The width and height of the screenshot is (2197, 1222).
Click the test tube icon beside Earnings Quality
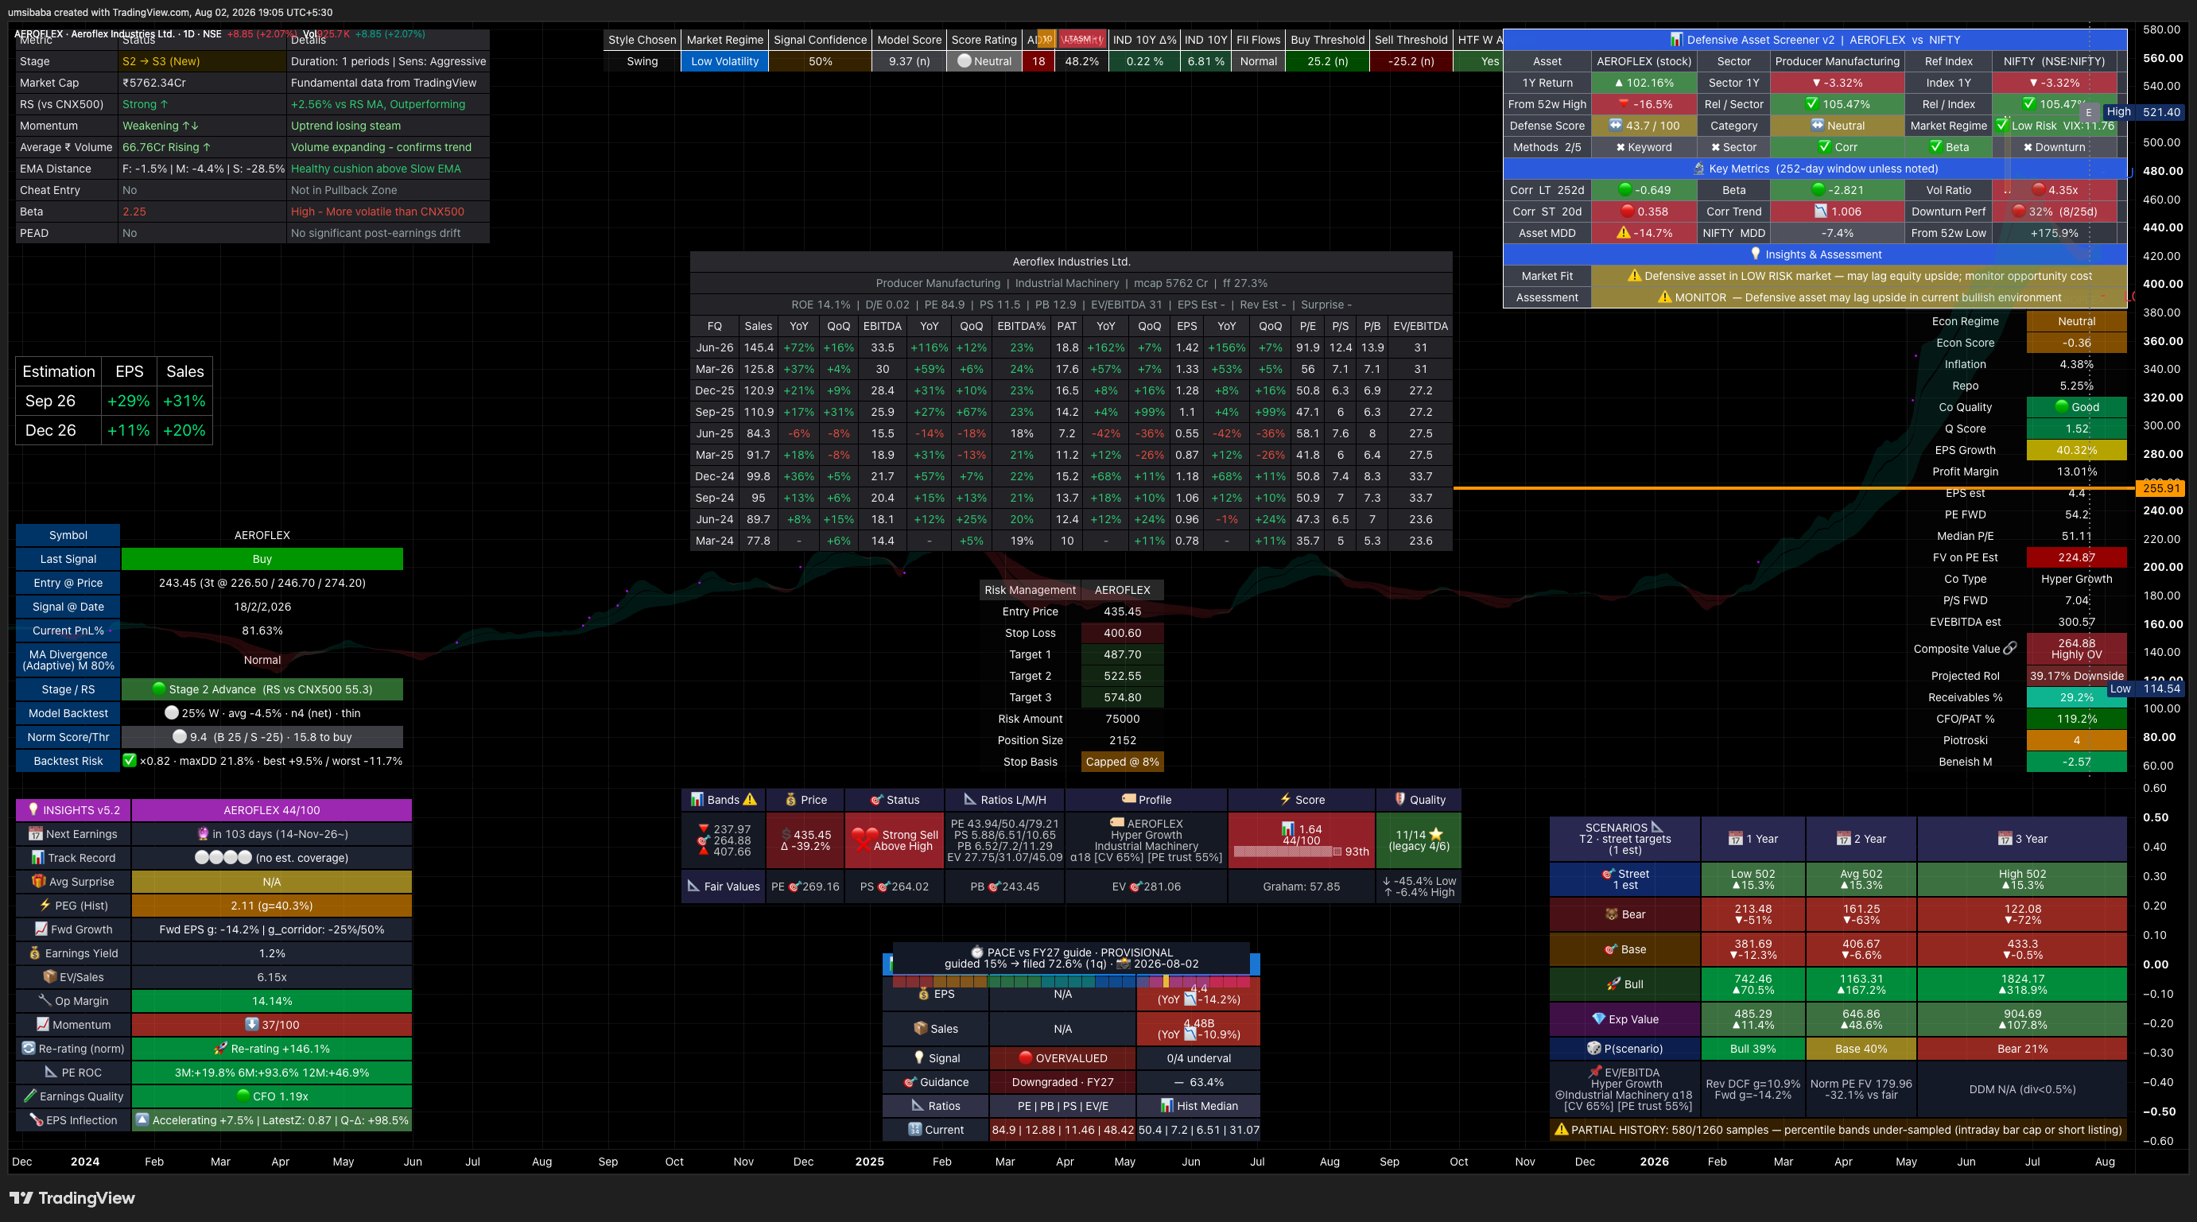pos(30,1096)
